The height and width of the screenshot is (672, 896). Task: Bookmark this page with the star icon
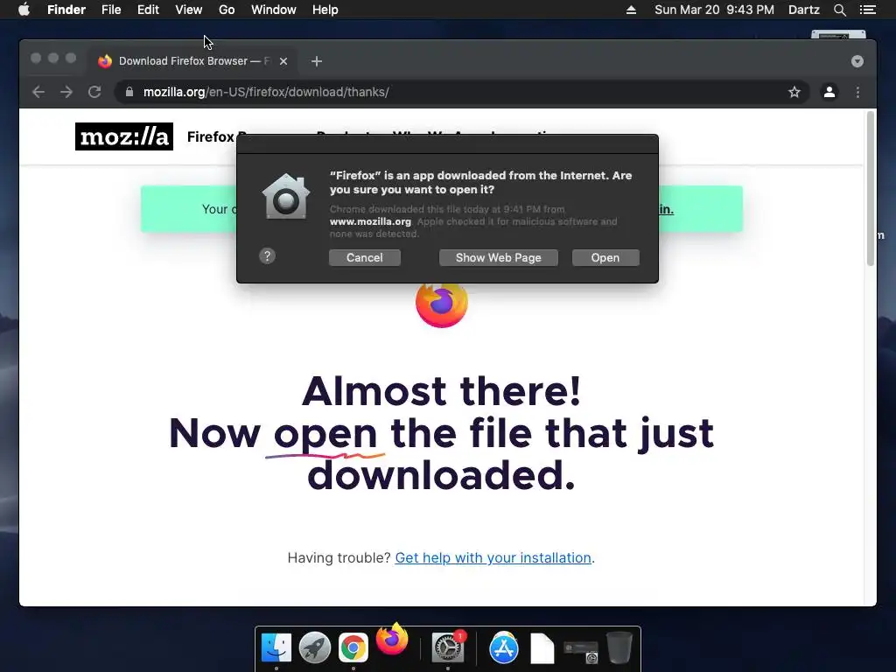pyautogui.click(x=794, y=92)
